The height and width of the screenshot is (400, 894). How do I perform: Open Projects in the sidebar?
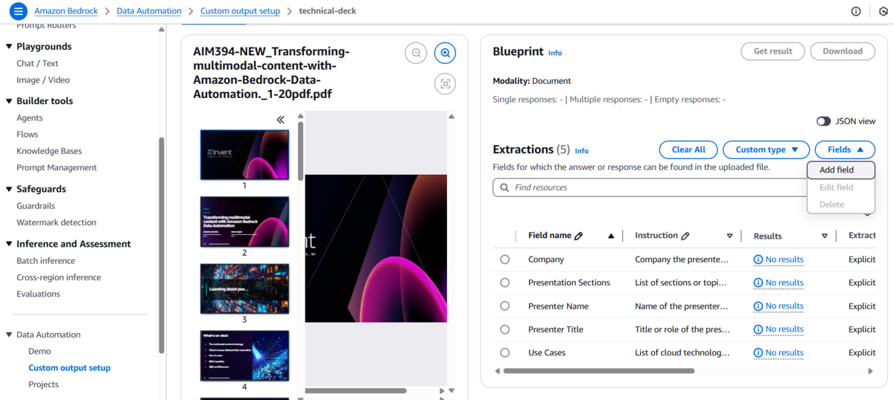point(43,384)
